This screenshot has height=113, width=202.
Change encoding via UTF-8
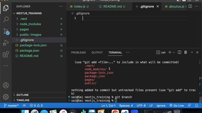coord(141,105)
